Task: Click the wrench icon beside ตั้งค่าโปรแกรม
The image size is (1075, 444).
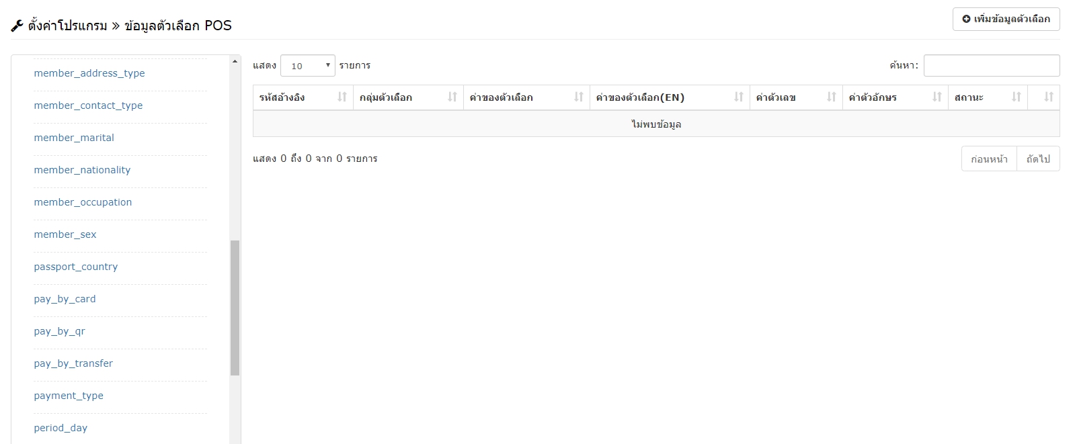Action: [x=17, y=26]
